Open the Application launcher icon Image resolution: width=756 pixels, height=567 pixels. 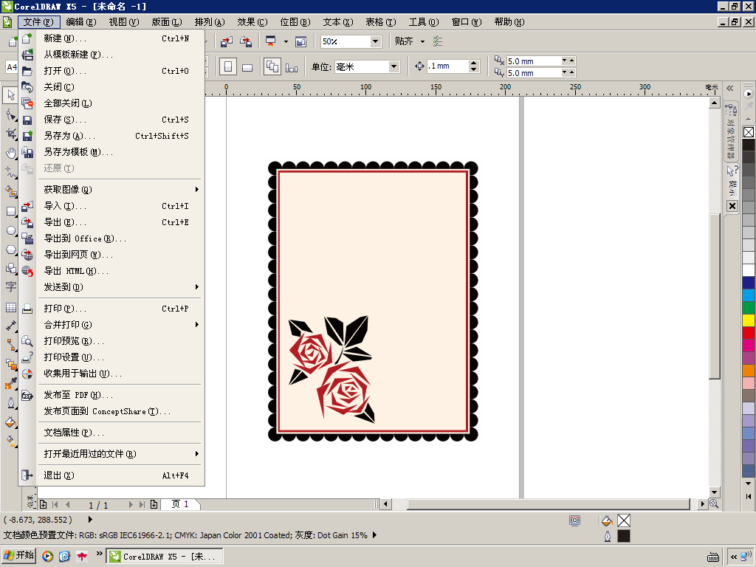pyautogui.click(x=270, y=41)
